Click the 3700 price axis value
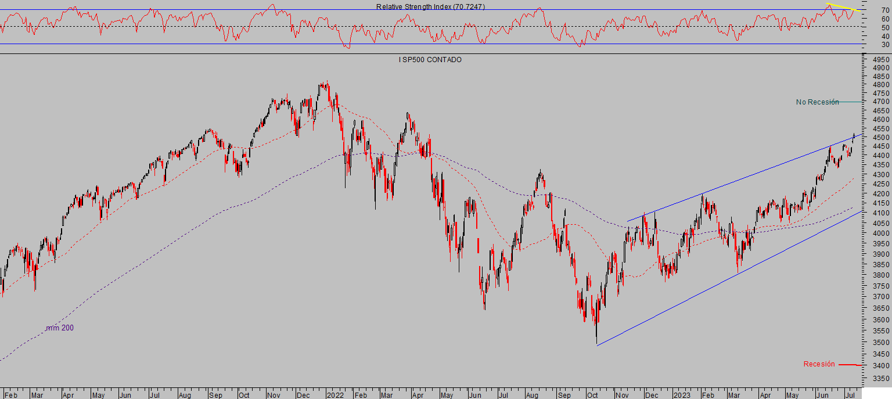 click(x=882, y=297)
